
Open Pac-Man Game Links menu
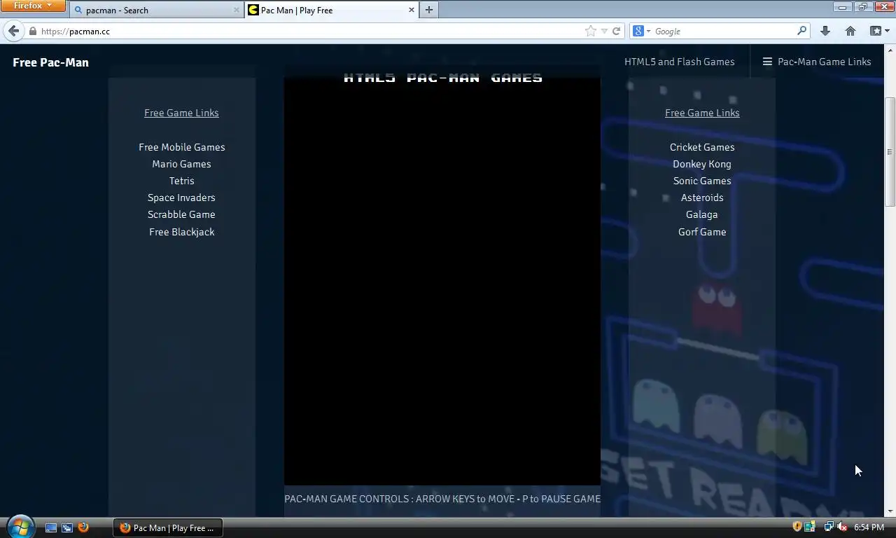tap(824, 62)
